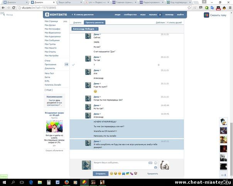Switch to Код подтверждения browser tab
Viewport: 233px width, 186px height.
click(x=179, y=2)
